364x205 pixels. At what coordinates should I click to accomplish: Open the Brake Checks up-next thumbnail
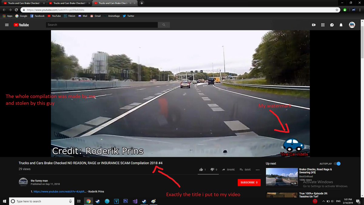(x=282, y=177)
